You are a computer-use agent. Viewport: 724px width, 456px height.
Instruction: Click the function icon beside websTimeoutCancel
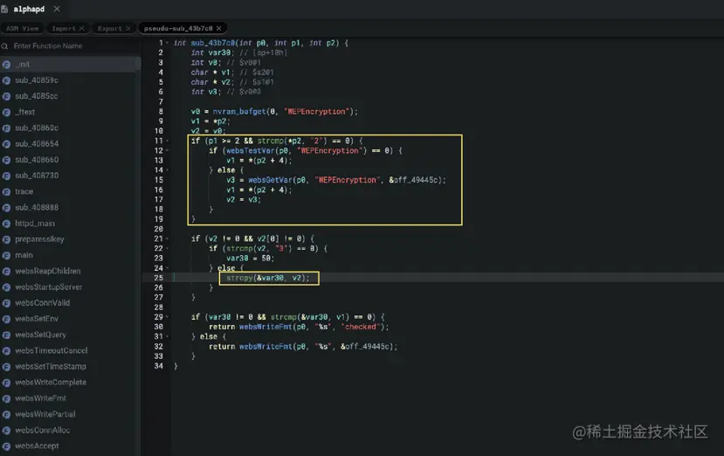pos(6,351)
